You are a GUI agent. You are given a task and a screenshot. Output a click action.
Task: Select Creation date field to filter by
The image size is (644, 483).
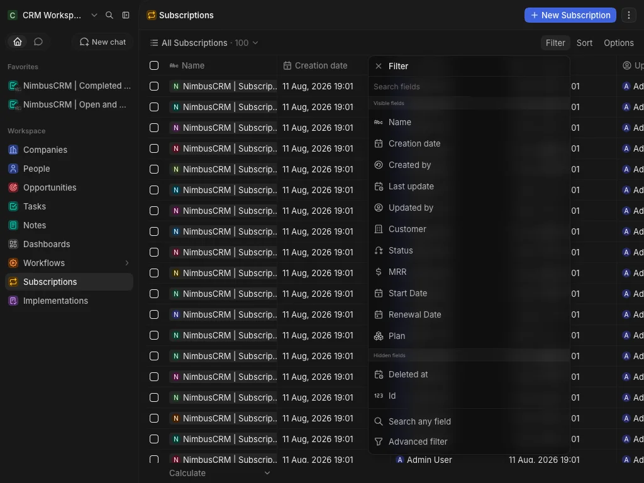click(469, 144)
